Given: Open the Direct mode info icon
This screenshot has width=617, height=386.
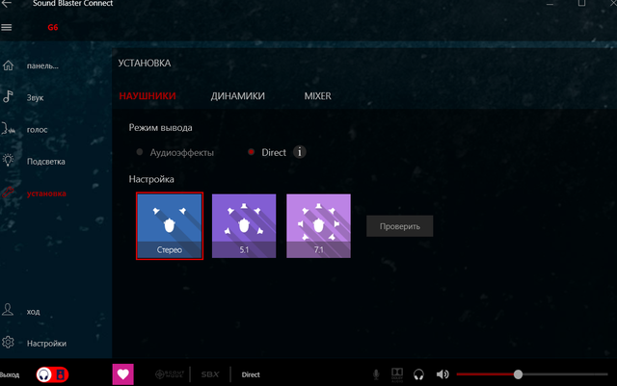Looking at the screenshot, I should [x=300, y=152].
